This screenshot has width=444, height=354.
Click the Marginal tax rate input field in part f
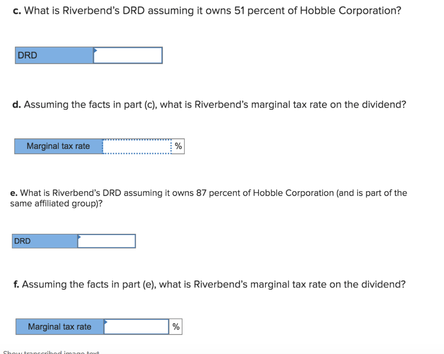(137, 326)
